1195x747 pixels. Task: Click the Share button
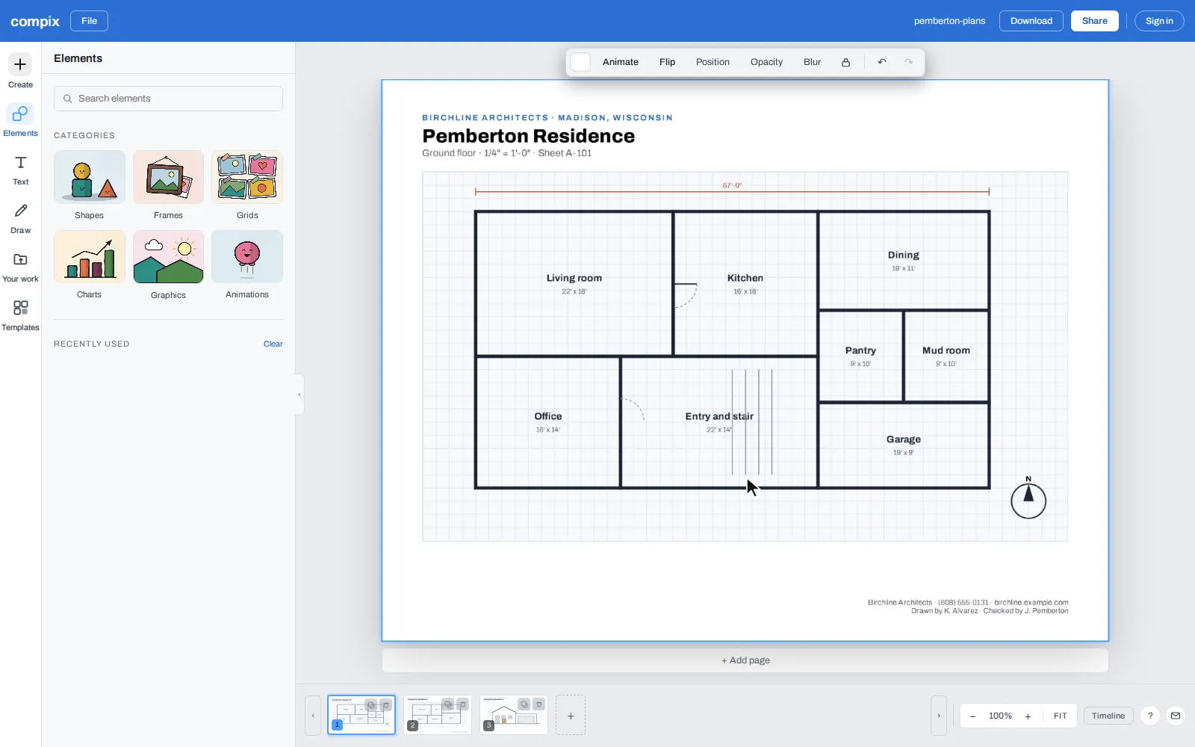pos(1094,21)
